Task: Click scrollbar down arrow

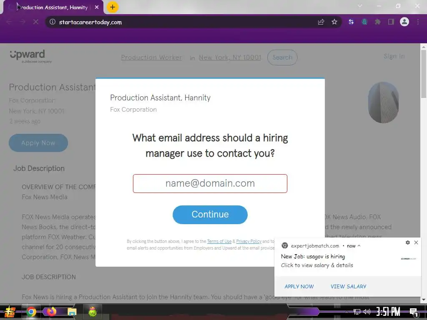Action: tap(424, 300)
